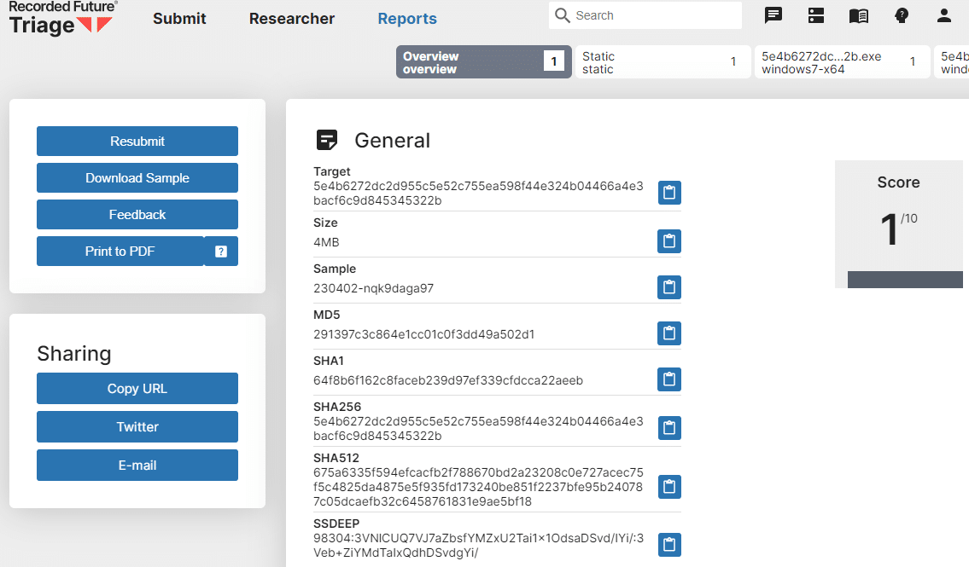969x567 pixels.
Task: Click the General section notes icon
Action: pyautogui.click(x=327, y=140)
